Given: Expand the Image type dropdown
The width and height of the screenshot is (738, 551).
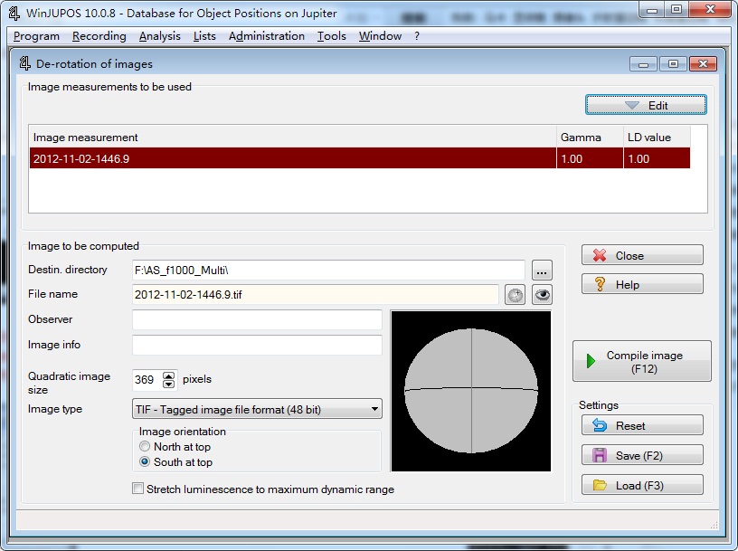Looking at the screenshot, I should coord(374,410).
